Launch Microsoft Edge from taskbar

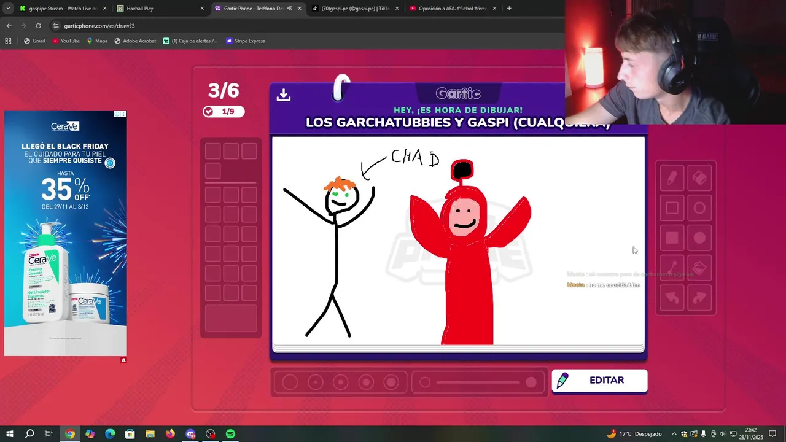[110, 434]
